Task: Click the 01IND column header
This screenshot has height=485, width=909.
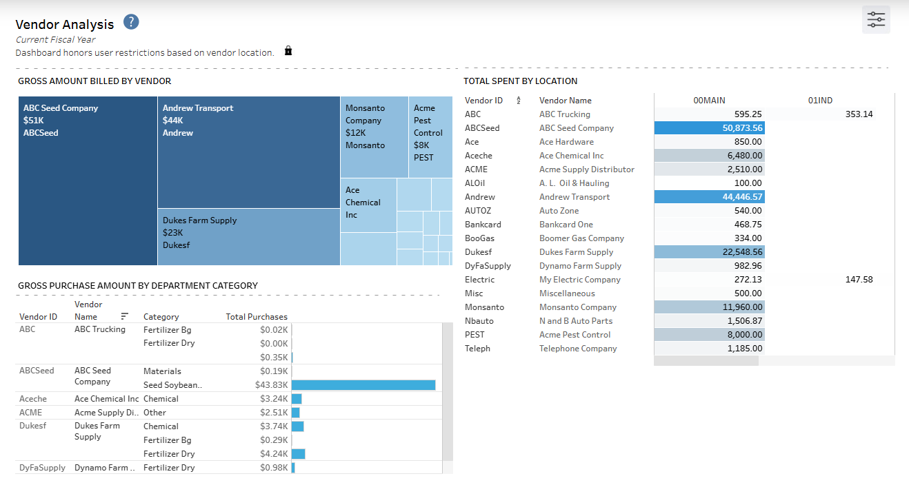Action: (820, 101)
